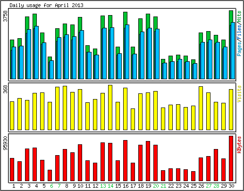Click the green Hits bar for day 30

coord(231,17)
